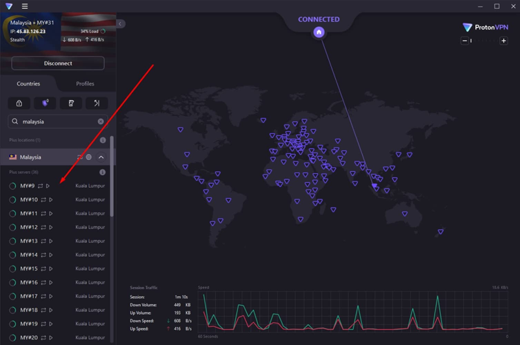Select the Countries tab

pos(28,83)
